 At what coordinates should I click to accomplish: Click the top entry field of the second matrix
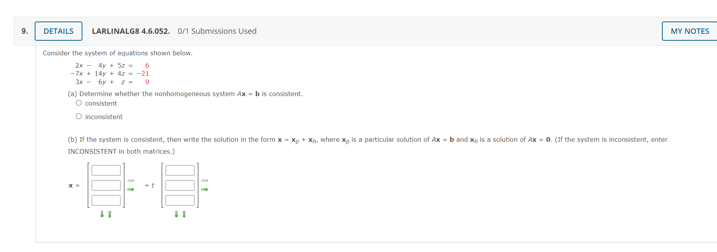(x=180, y=170)
